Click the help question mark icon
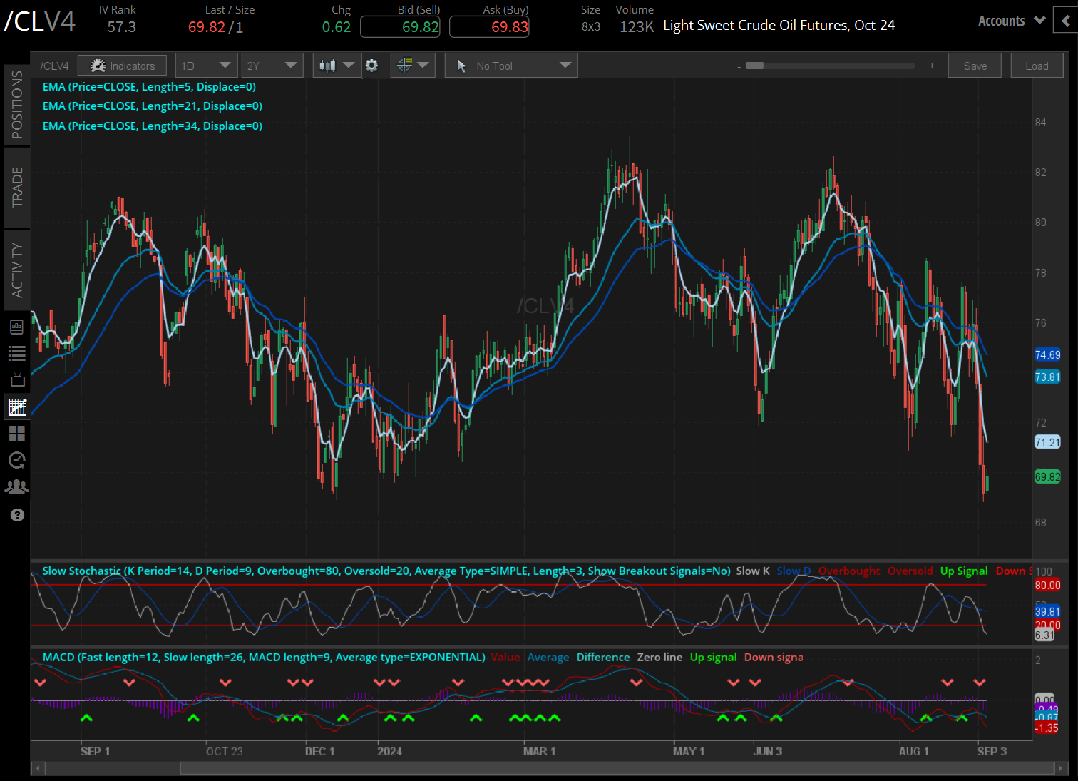 pyautogui.click(x=17, y=514)
